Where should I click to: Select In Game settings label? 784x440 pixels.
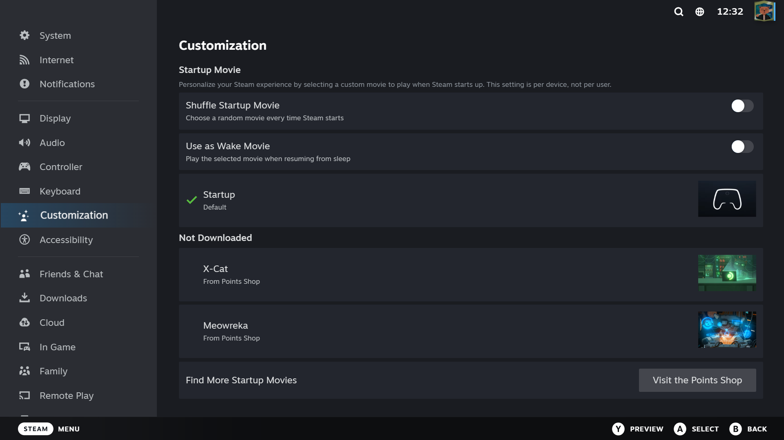(58, 347)
